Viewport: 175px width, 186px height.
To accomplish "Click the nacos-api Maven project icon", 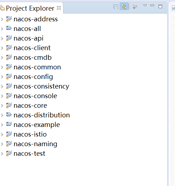I will point(9,38).
